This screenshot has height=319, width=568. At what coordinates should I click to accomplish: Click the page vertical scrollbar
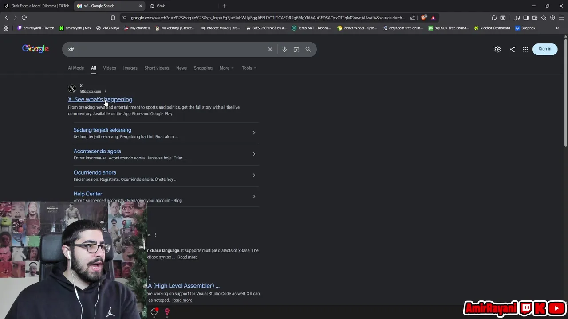point(566,93)
